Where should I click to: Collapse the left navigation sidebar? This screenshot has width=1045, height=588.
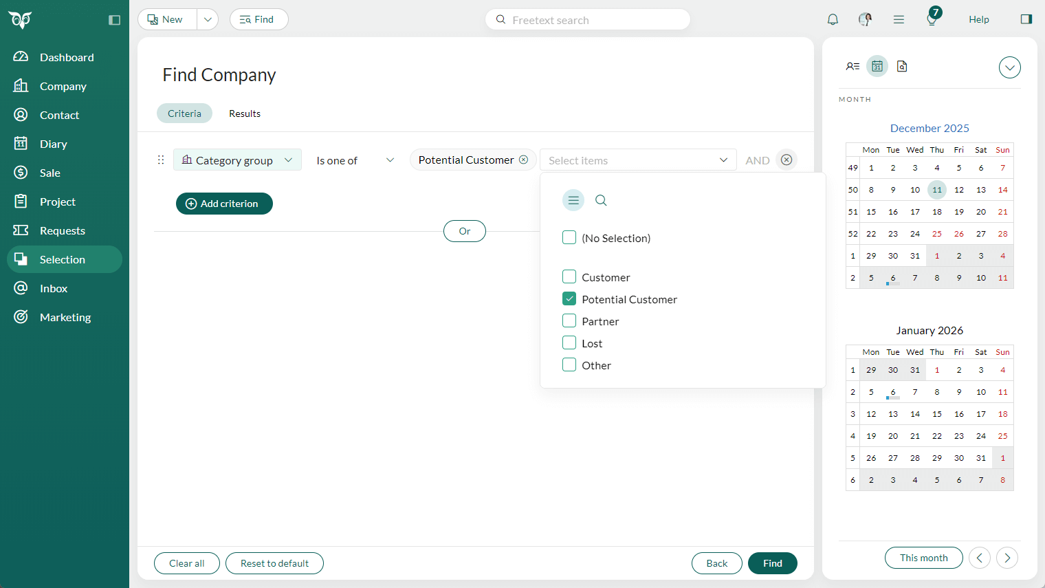coord(114,20)
